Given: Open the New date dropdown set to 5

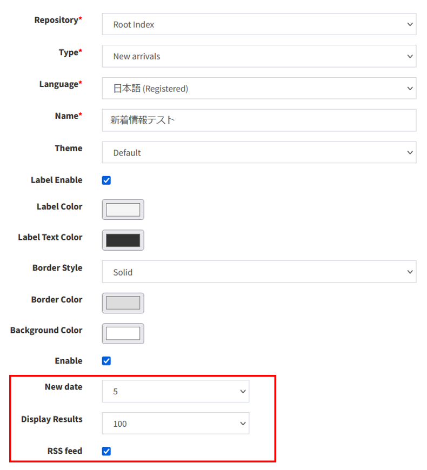Looking at the screenshot, I should (175, 392).
